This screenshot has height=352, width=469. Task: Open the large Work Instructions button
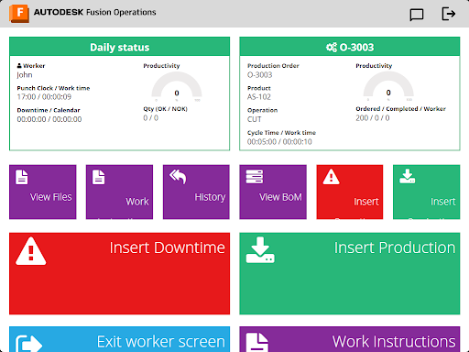(350, 339)
